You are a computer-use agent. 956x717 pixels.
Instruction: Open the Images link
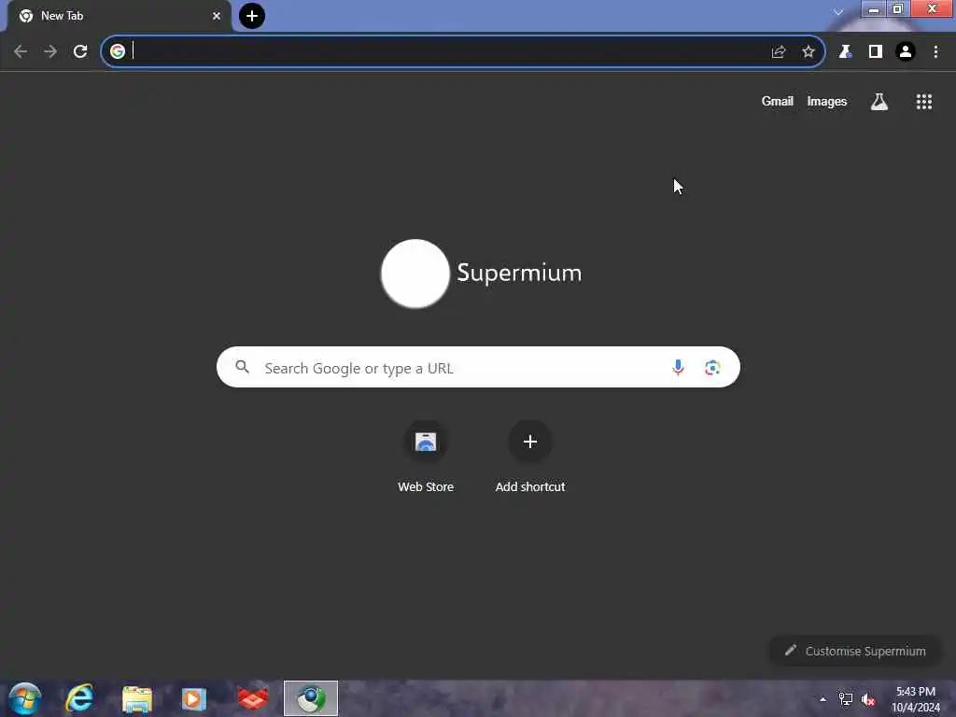[x=827, y=101]
